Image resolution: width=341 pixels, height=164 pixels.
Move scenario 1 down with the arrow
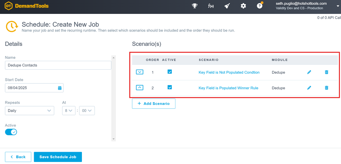coord(140,72)
